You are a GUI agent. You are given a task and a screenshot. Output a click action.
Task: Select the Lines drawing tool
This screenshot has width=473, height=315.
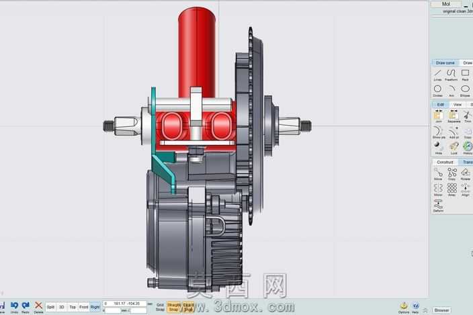tap(437, 75)
